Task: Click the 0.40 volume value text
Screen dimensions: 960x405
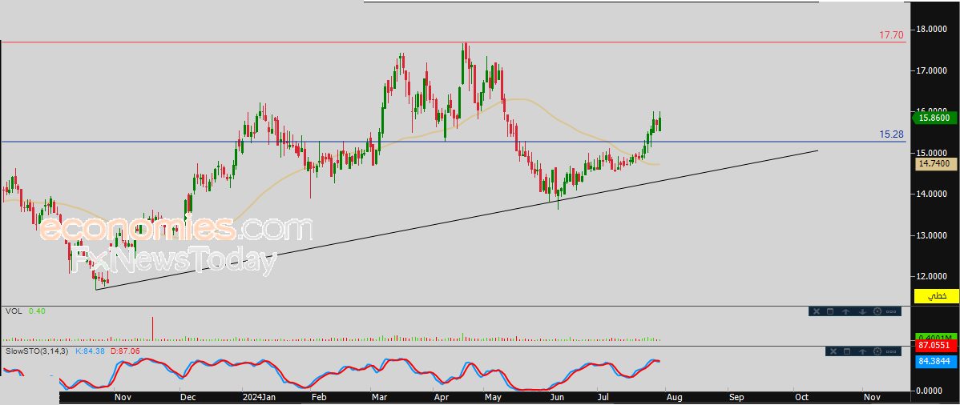Action: (x=38, y=311)
